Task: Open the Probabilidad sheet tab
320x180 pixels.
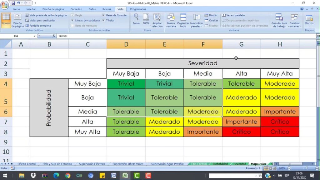Action: coord(220,164)
